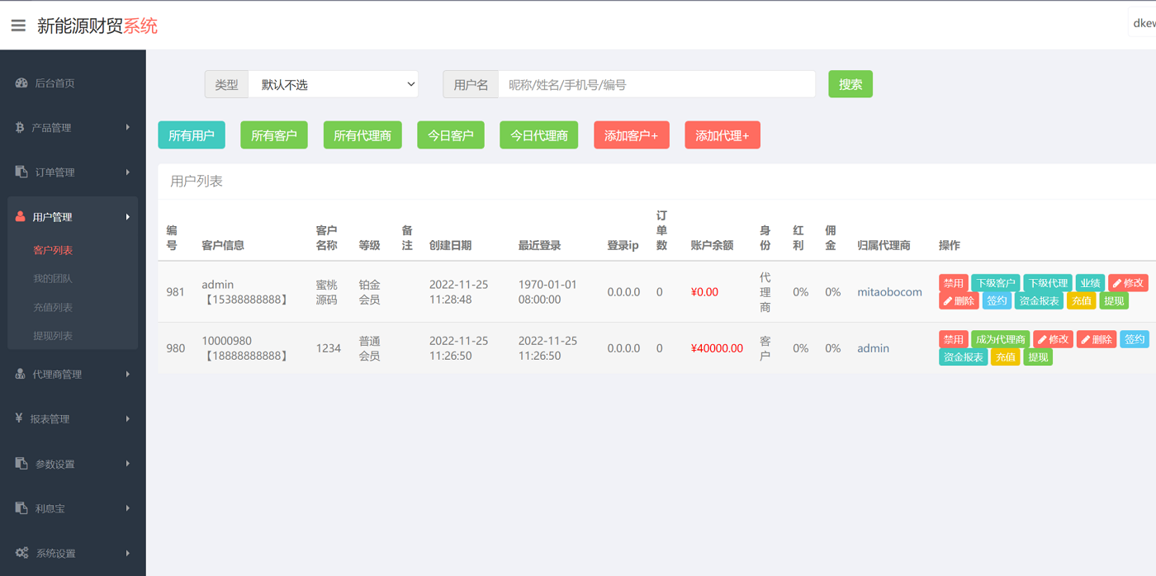Filter list with 今日代理商 button
This screenshot has width=1156, height=576.
pos(538,135)
